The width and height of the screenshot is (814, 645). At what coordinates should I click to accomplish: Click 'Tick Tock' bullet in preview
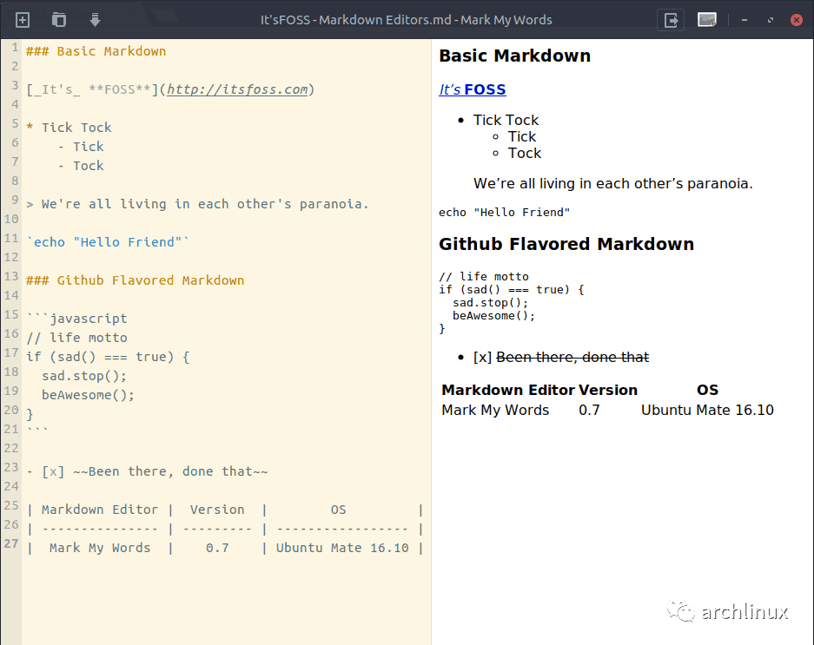[506, 120]
